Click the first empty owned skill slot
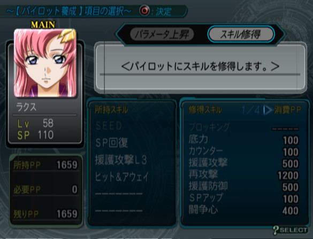Screen dimensions: 313x239 coord(119,194)
